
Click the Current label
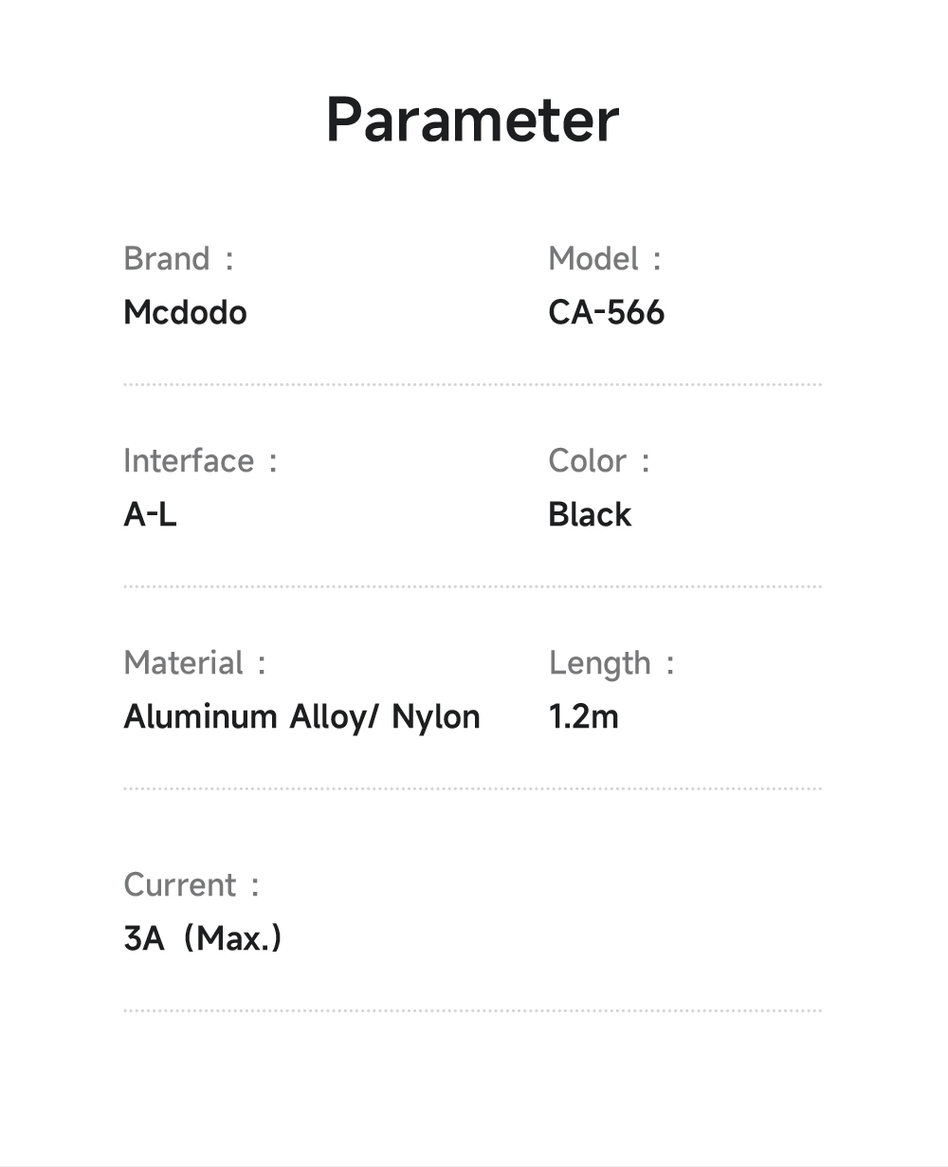click(180, 885)
